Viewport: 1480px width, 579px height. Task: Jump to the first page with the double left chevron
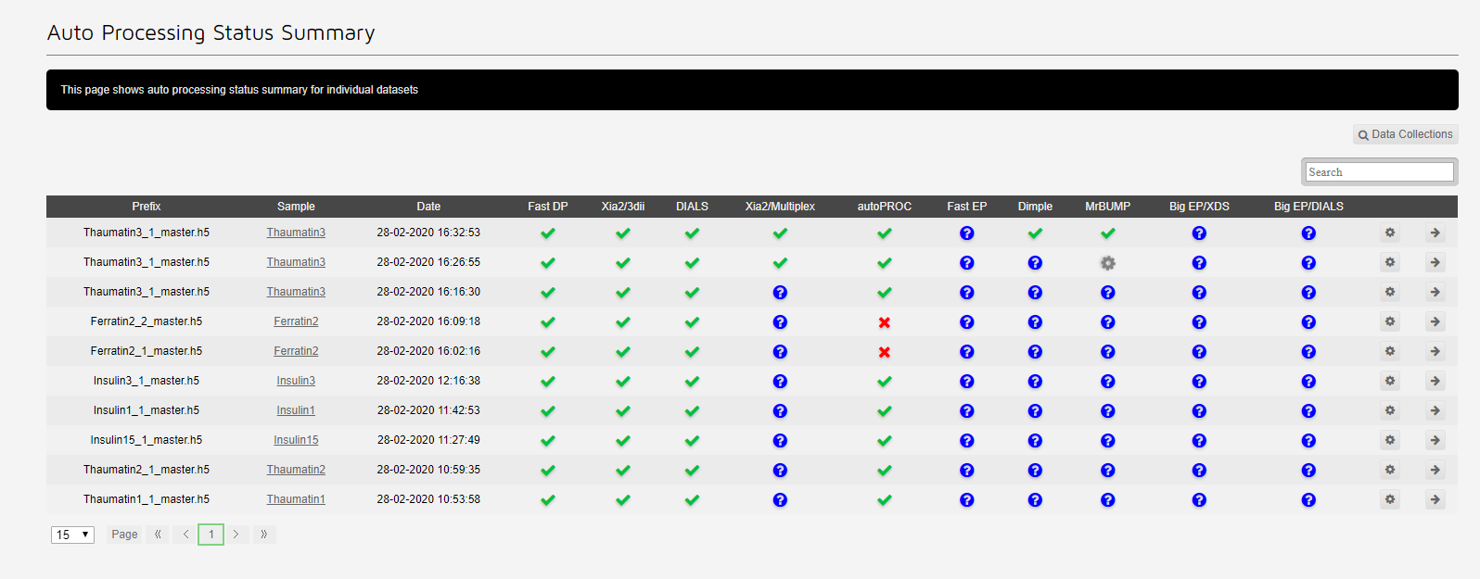point(158,535)
